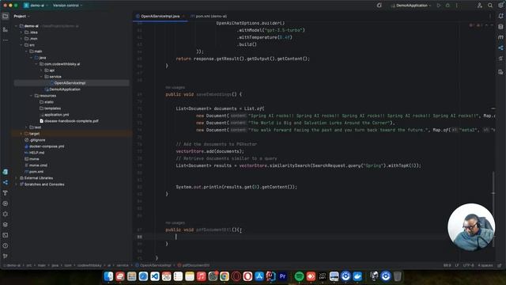Screen dimensions: 506x285
Task: Open the Git tool window branch icon
Action: click(x=6, y=256)
